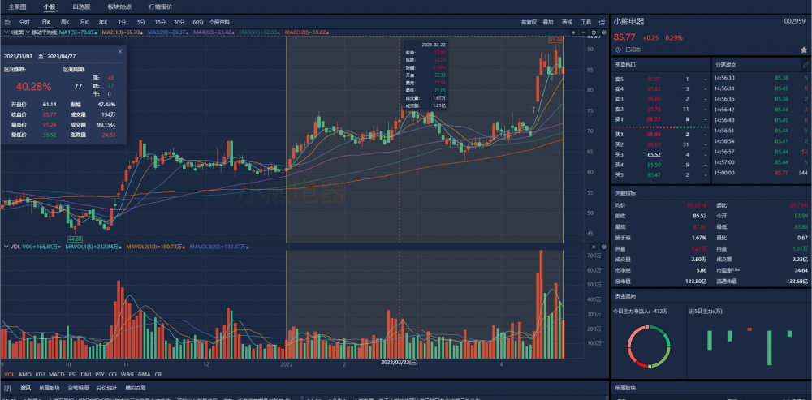Open the 个股资料 stock info link
Viewport: 812px width, 400px height.
(219, 22)
